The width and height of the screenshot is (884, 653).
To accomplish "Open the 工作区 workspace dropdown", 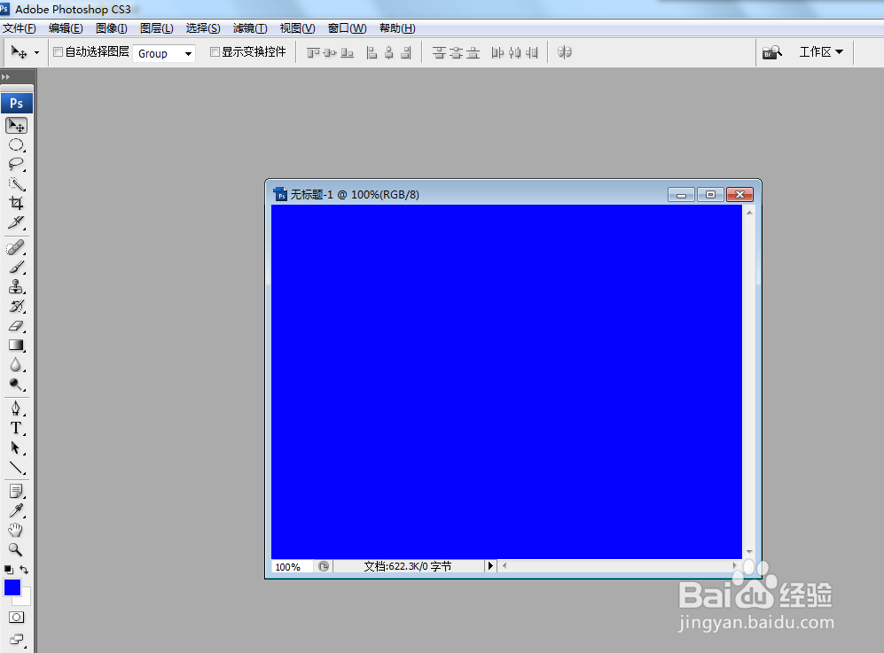I will [821, 52].
